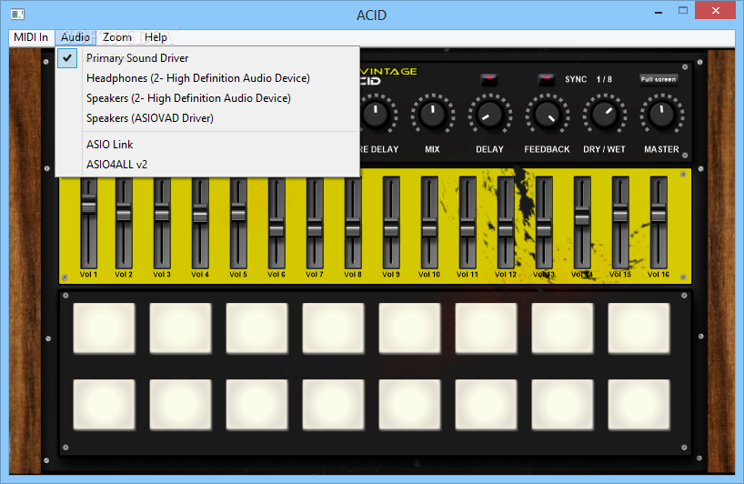
Task: Open the Help menu
Action: [156, 37]
